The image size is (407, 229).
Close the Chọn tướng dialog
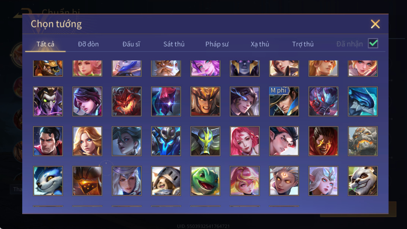point(375,24)
